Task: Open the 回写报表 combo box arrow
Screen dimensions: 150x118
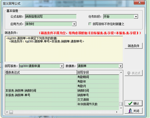Action: [62, 66]
